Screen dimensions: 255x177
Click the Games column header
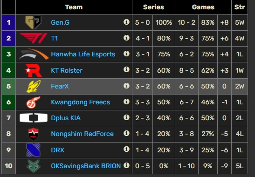coord(203,7)
